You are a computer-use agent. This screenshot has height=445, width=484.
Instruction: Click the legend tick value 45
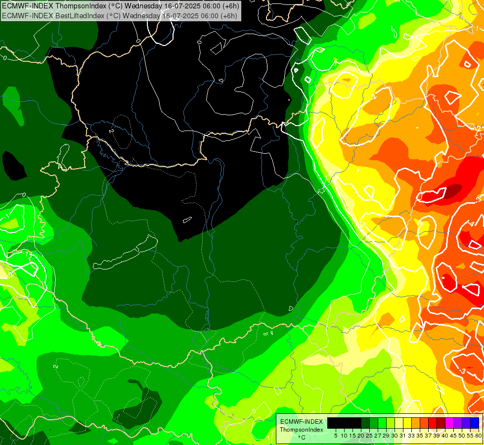[453, 436]
